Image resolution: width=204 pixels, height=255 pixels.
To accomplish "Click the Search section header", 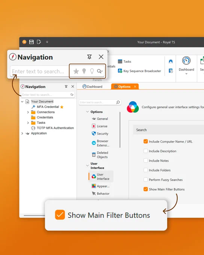I will pos(168,130).
